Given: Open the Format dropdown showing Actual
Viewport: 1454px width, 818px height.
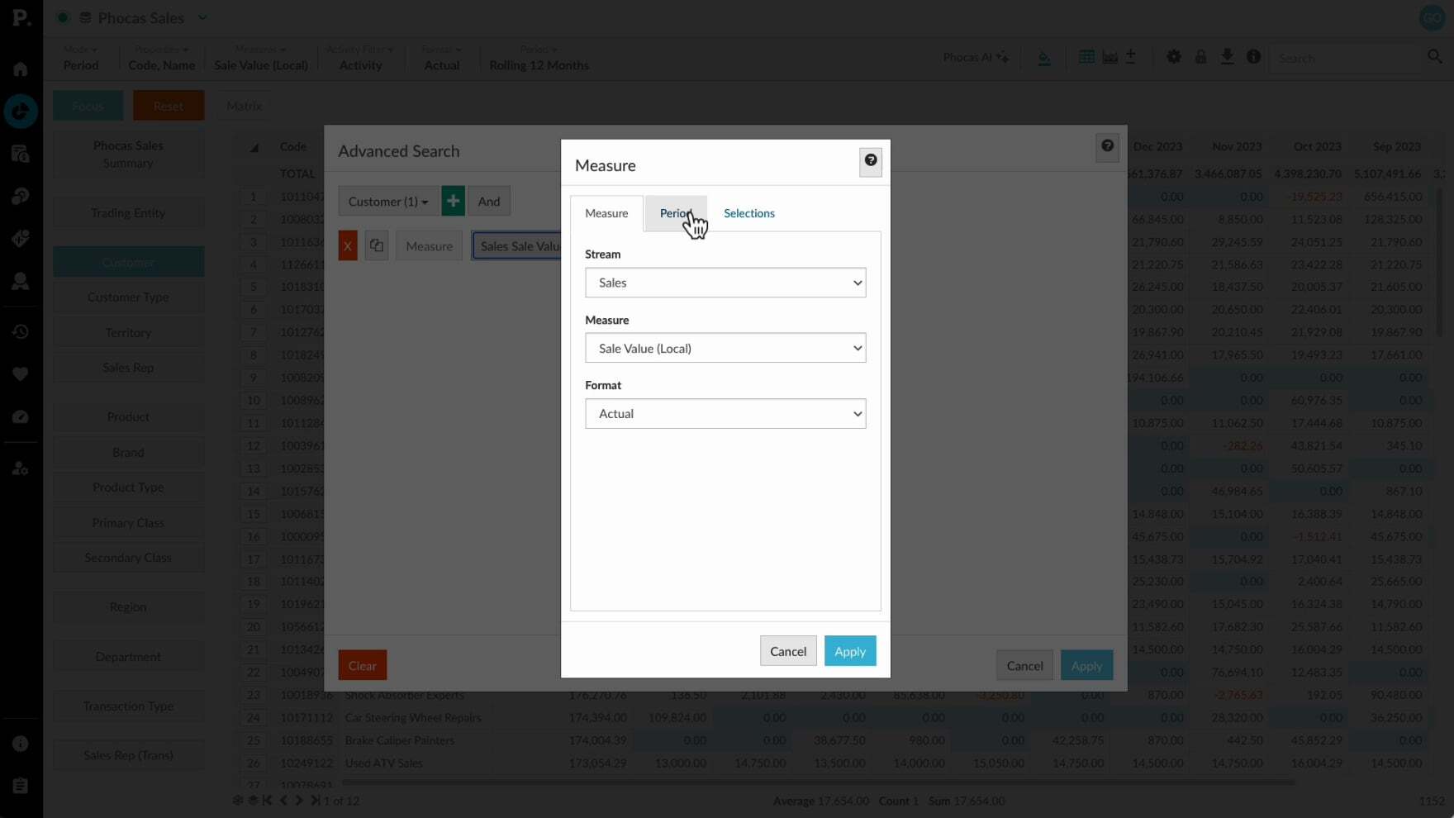Looking at the screenshot, I should tap(725, 413).
